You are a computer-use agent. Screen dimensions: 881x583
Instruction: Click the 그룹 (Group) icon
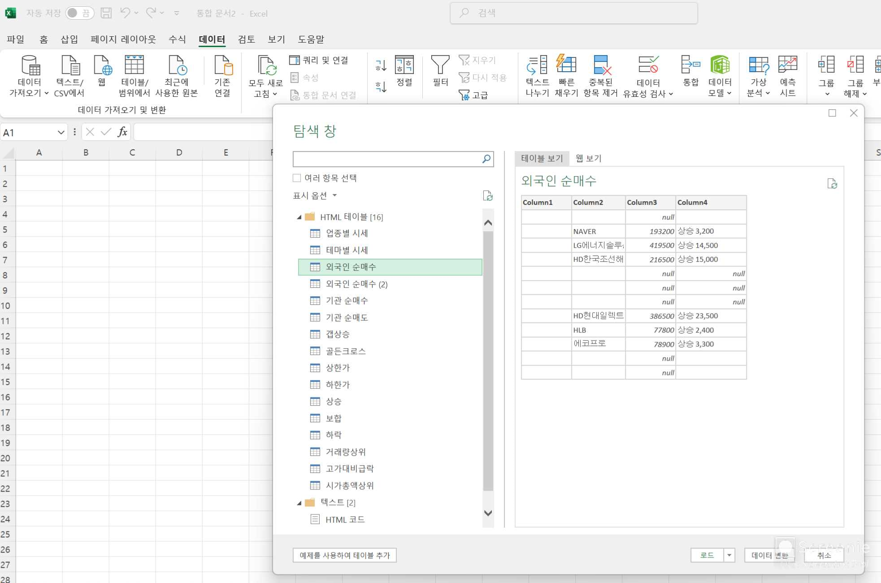click(x=826, y=65)
